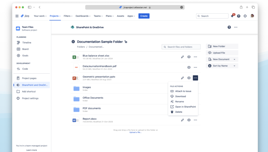
Task: Expand the Apps menu
Action: pyautogui.click(x=131, y=16)
